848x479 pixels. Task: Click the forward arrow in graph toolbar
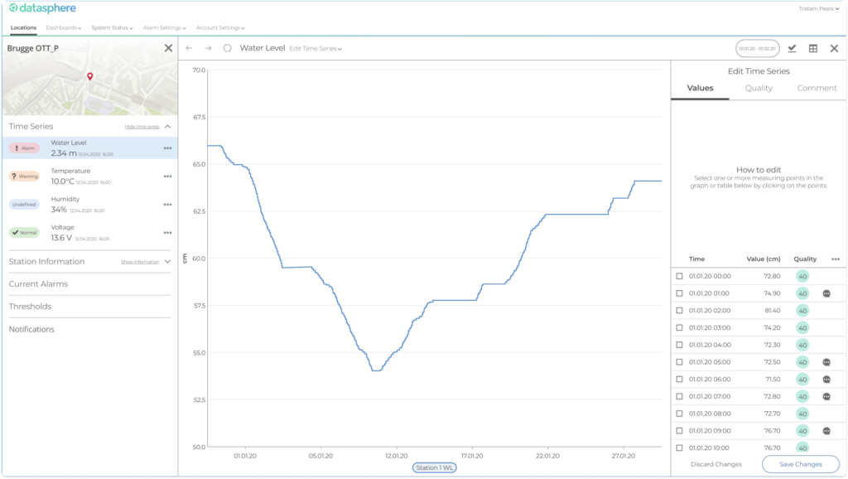208,48
